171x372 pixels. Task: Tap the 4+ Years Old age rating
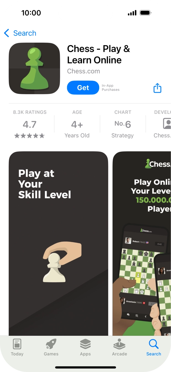click(x=77, y=124)
